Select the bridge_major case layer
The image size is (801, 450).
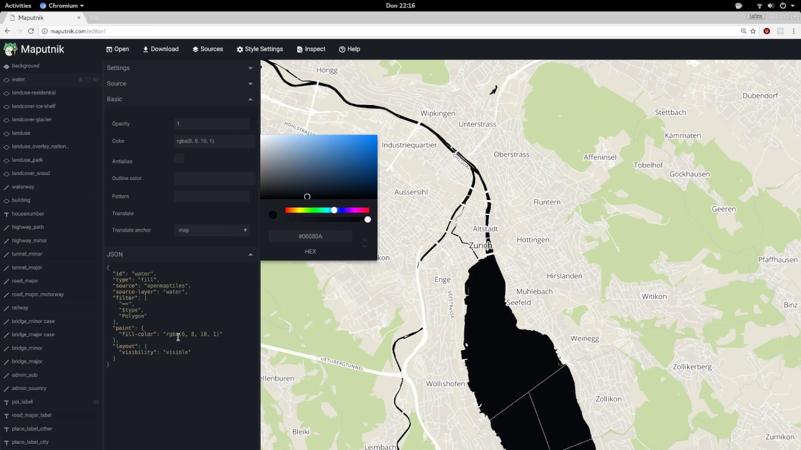click(51, 334)
